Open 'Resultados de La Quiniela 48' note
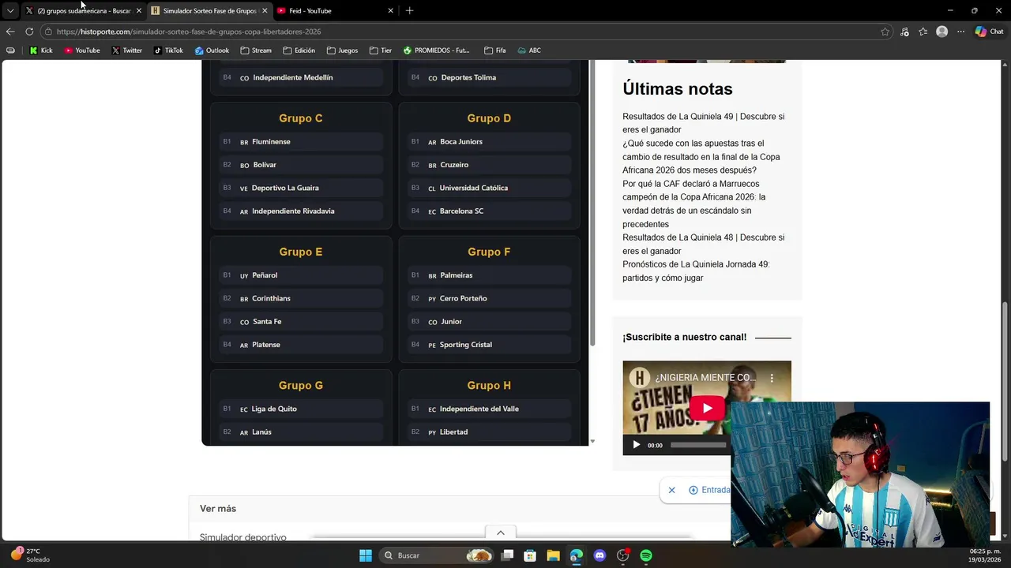This screenshot has height=568, width=1011. 703,244
